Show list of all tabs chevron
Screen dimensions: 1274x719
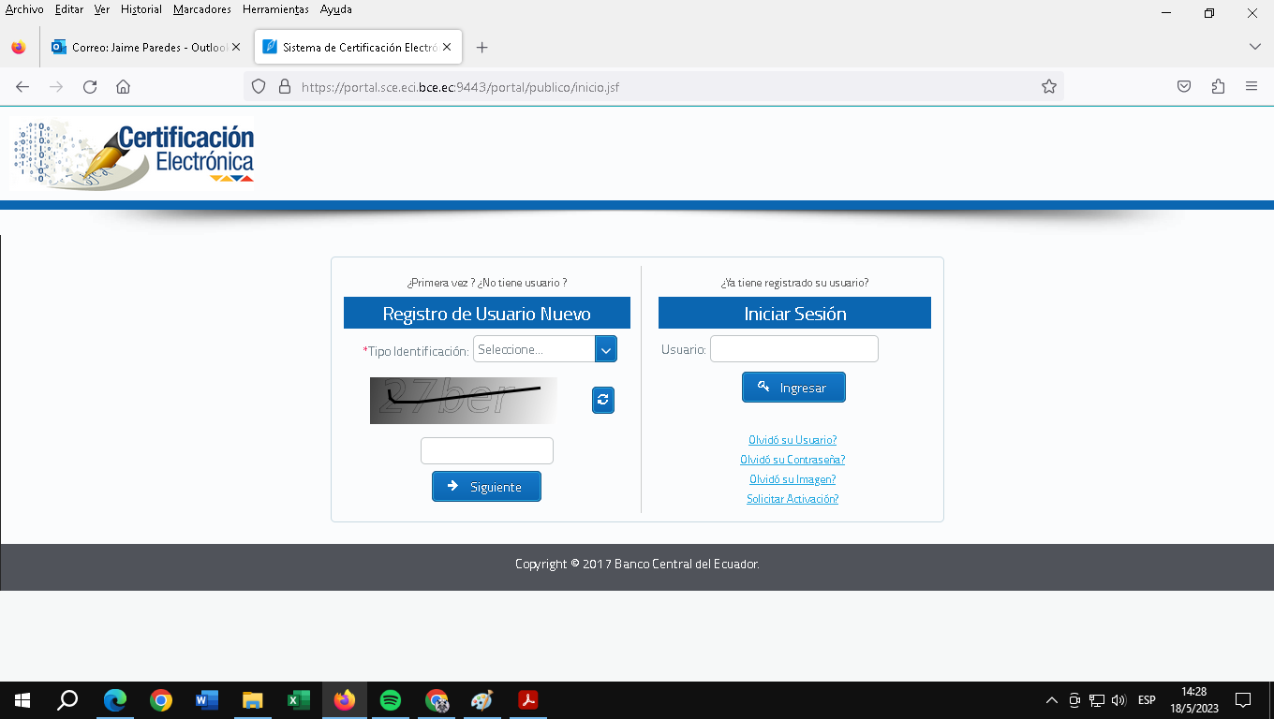(1255, 47)
